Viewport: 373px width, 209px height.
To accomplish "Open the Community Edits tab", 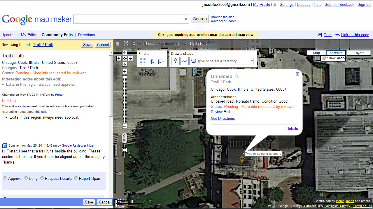I will (x=57, y=35).
